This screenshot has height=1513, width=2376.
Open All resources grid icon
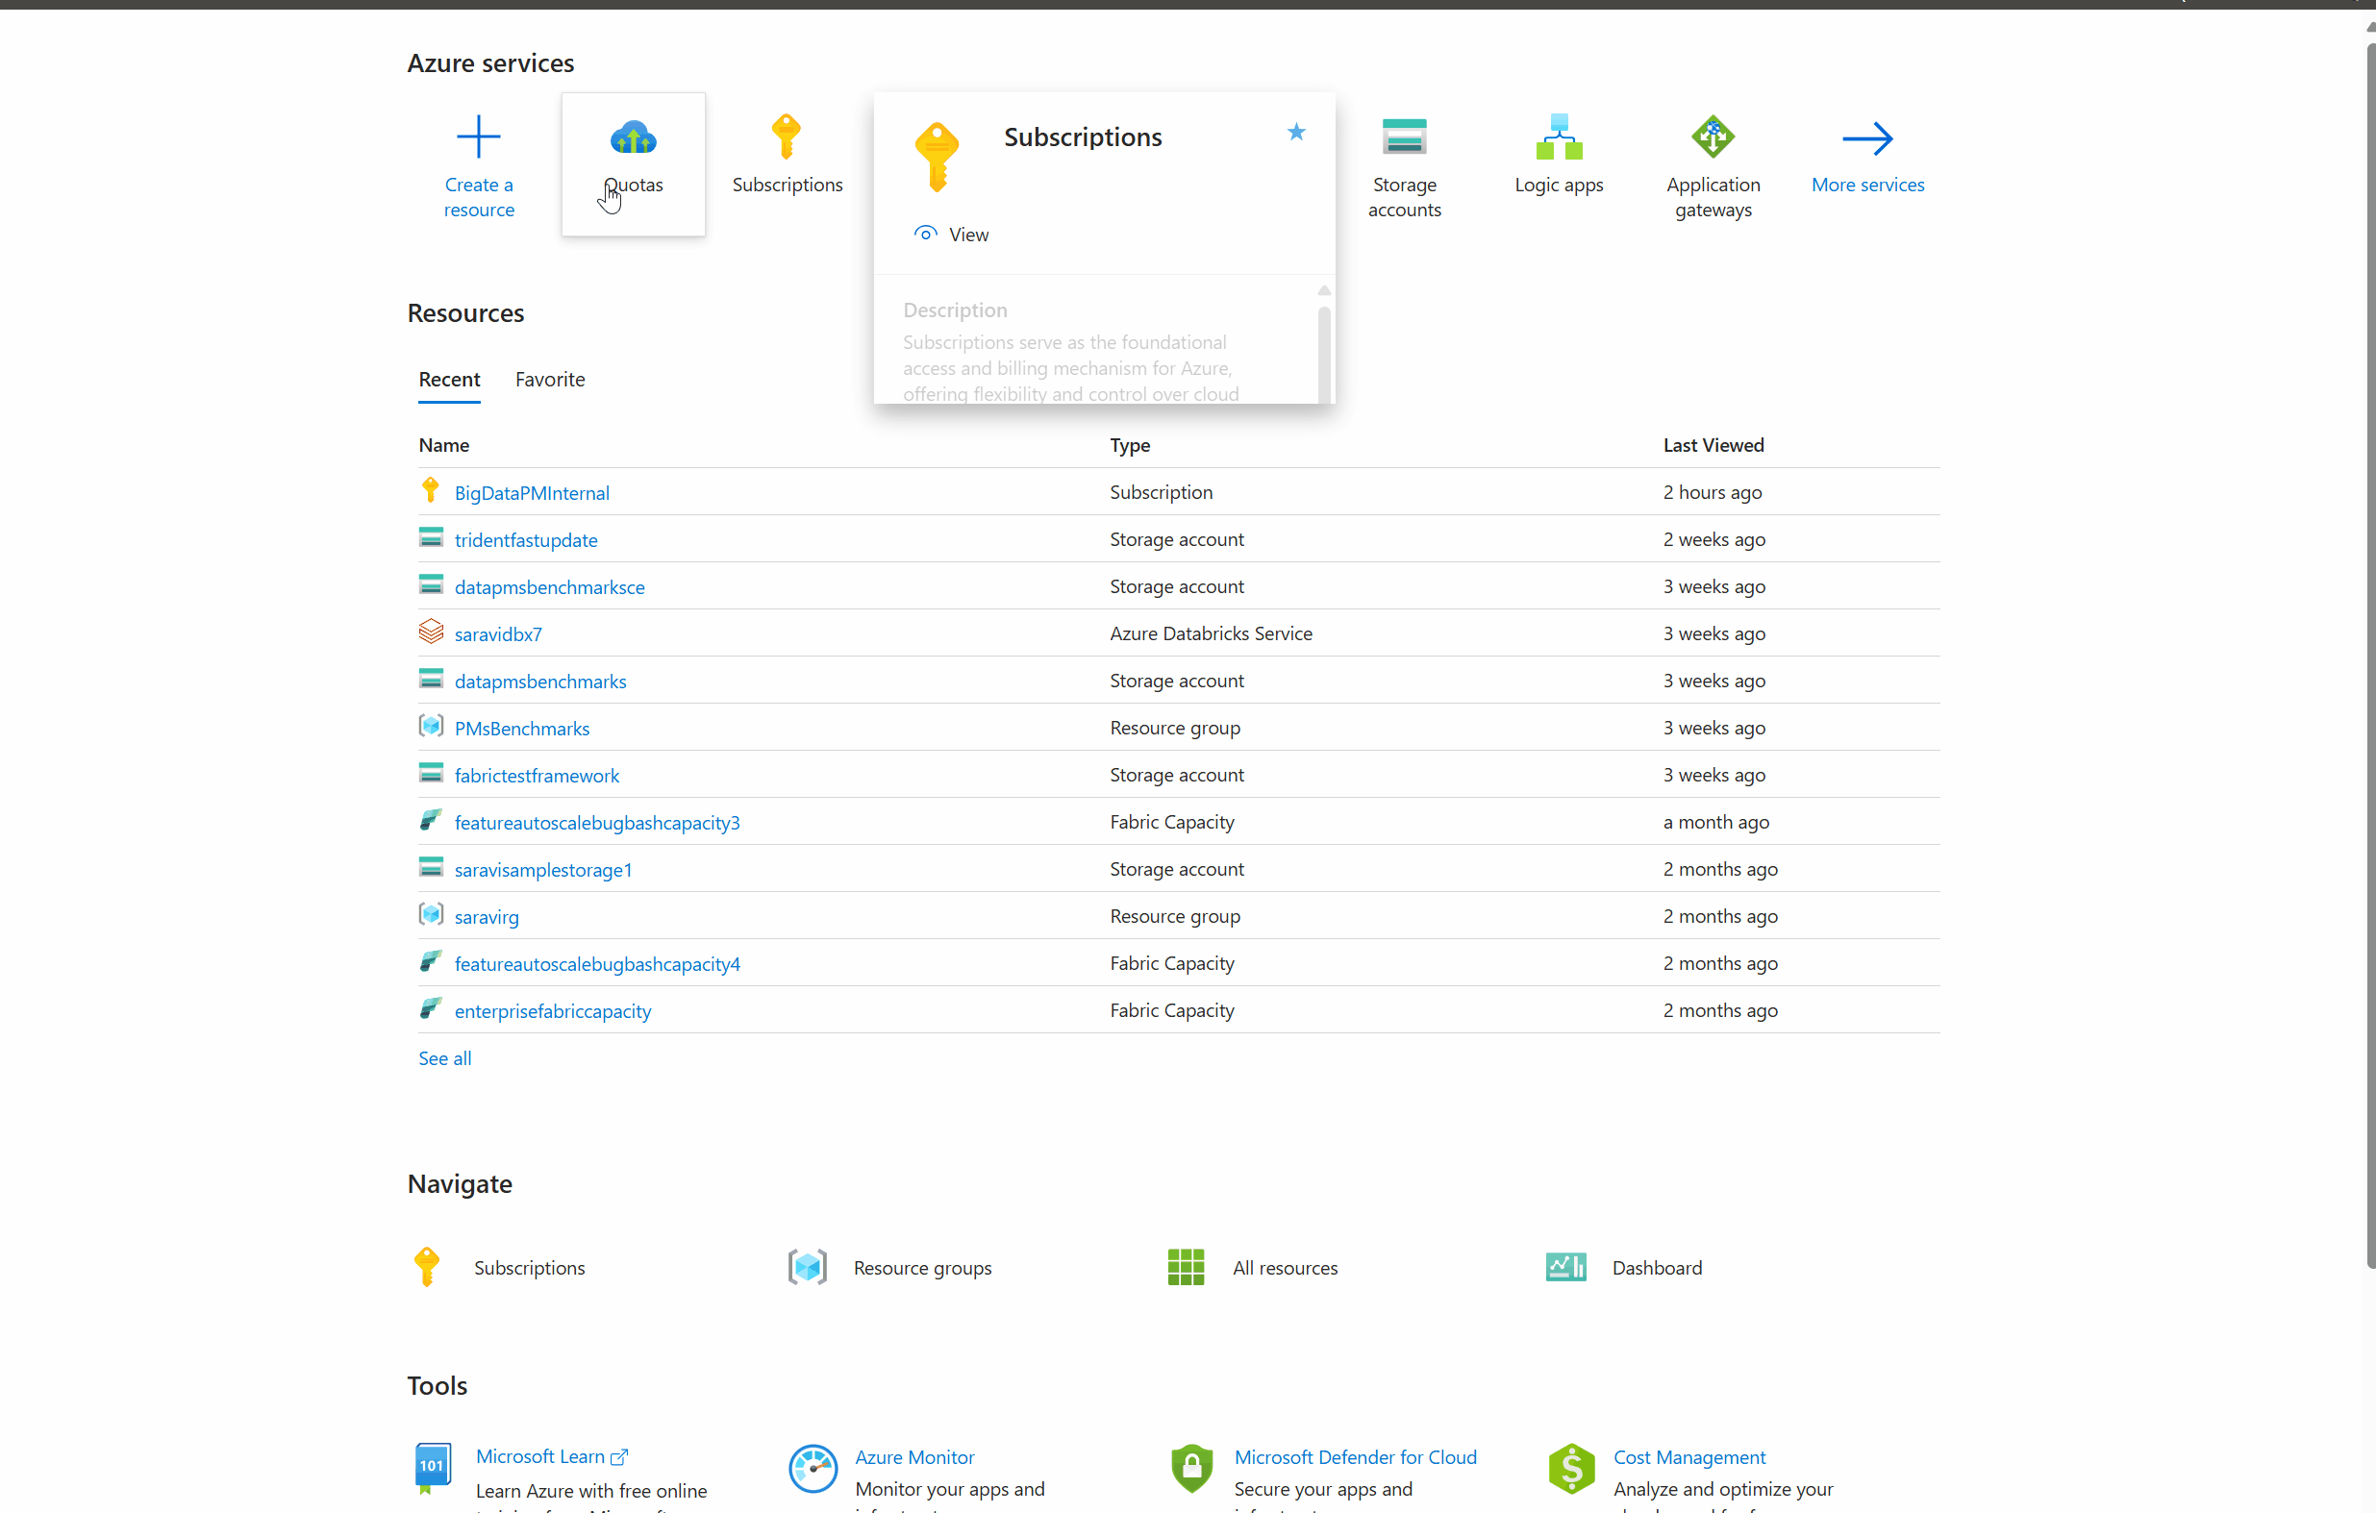tap(1185, 1268)
